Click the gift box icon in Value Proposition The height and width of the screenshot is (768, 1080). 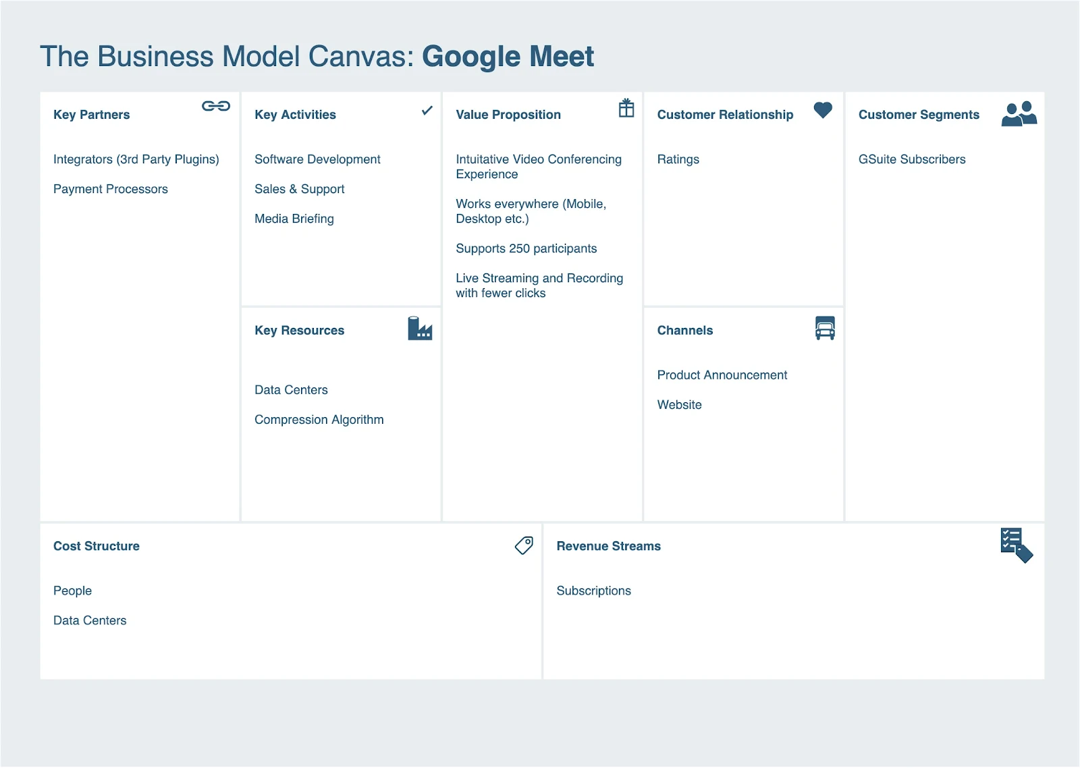coord(626,108)
